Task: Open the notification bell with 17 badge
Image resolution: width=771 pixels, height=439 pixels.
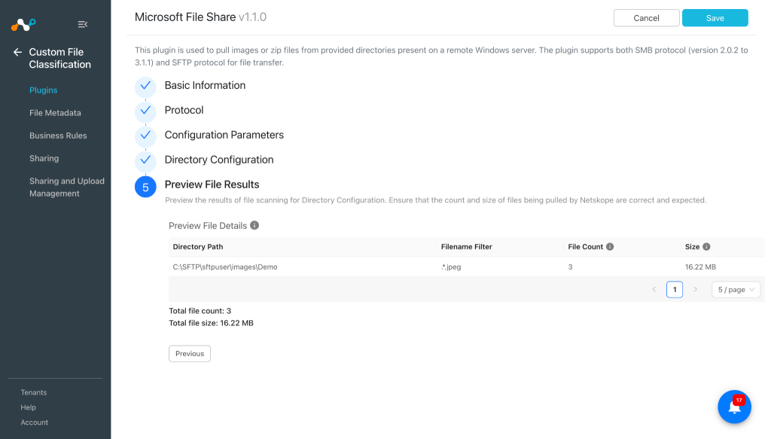Action: (734, 407)
